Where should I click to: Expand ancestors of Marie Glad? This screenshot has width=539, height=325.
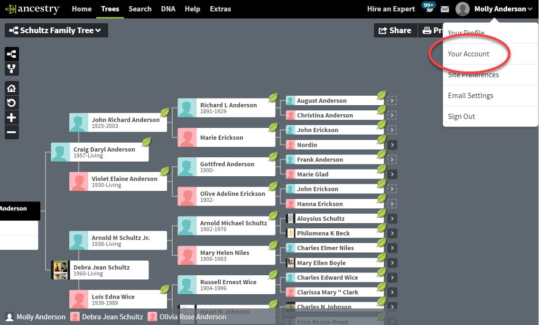pos(392,174)
